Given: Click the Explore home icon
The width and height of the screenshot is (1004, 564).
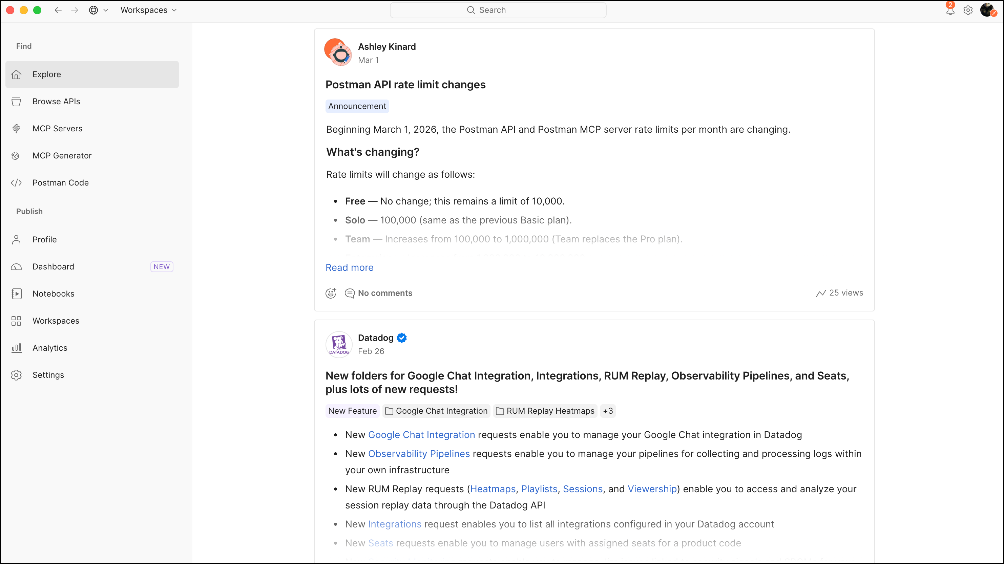Looking at the screenshot, I should click(x=16, y=74).
